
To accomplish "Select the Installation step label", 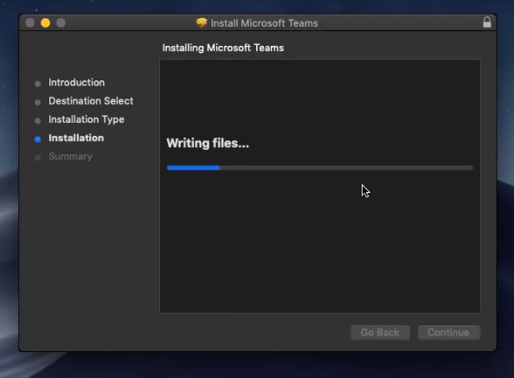I will tap(76, 138).
